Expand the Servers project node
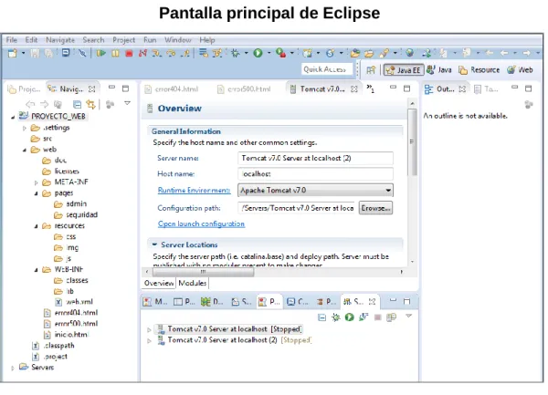 [13, 368]
